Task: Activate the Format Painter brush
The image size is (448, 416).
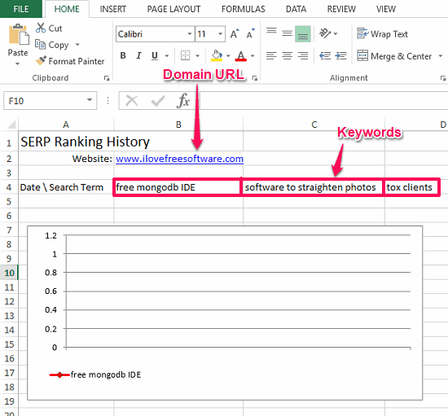Action: 70,61
